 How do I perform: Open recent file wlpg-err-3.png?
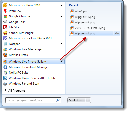tap(91, 33)
